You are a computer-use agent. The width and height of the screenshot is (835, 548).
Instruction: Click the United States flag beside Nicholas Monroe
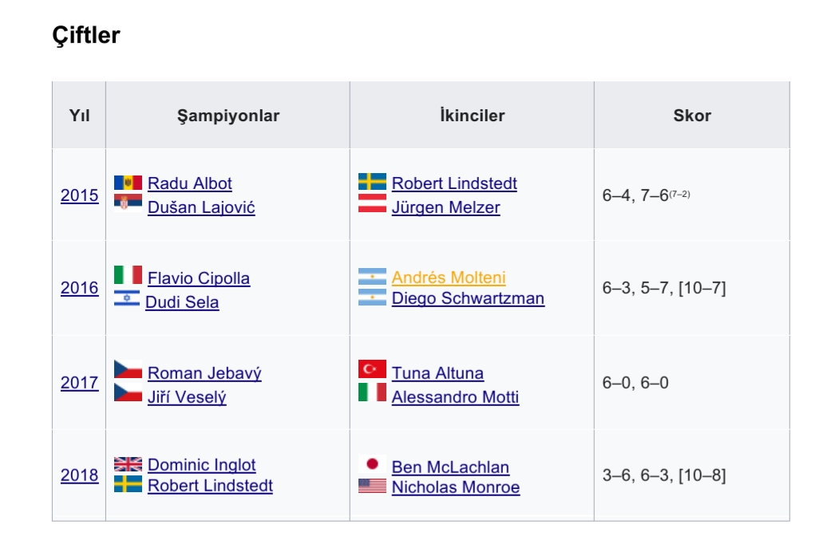point(372,486)
